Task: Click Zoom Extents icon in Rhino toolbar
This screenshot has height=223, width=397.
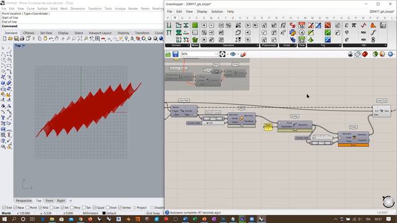Action: coord(80,38)
